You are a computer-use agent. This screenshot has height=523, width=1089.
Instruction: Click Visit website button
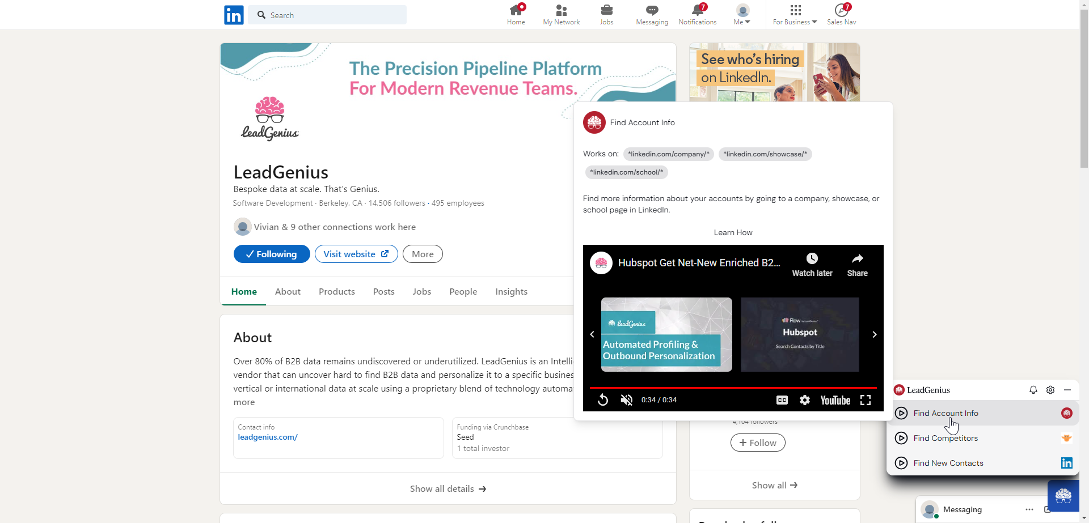(x=356, y=254)
